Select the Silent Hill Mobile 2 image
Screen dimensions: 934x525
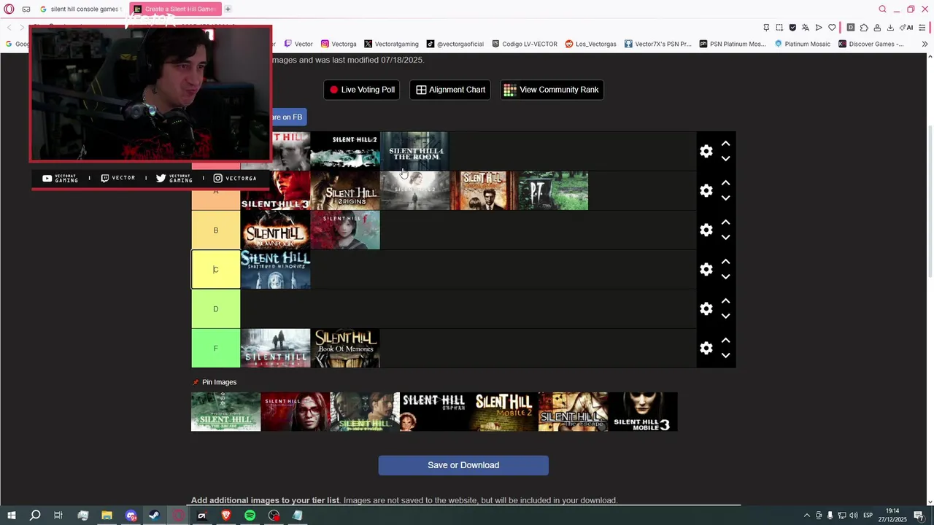point(503,412)
